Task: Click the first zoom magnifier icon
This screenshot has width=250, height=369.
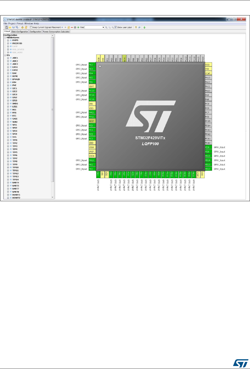Action: (x=107, y=27)
